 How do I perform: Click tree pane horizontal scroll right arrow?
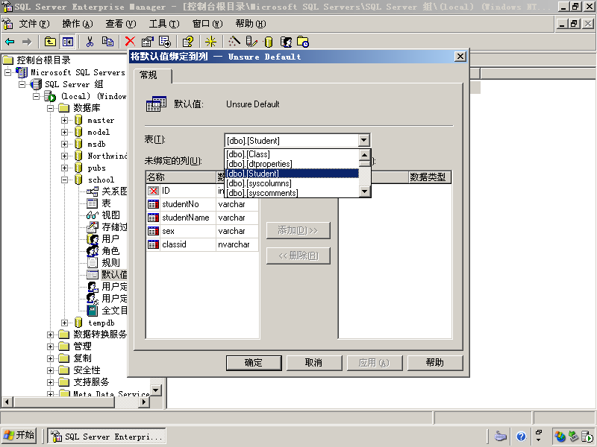point(143,402)
